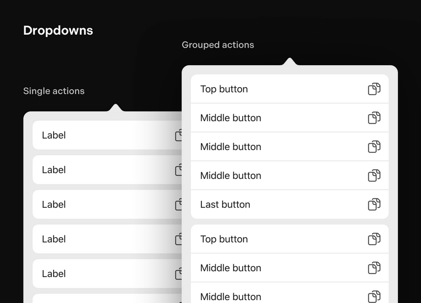The height and width of the screenshot is (303, 421).
Task: Click the copy icon on the first group's Top button
Action: 374,89
